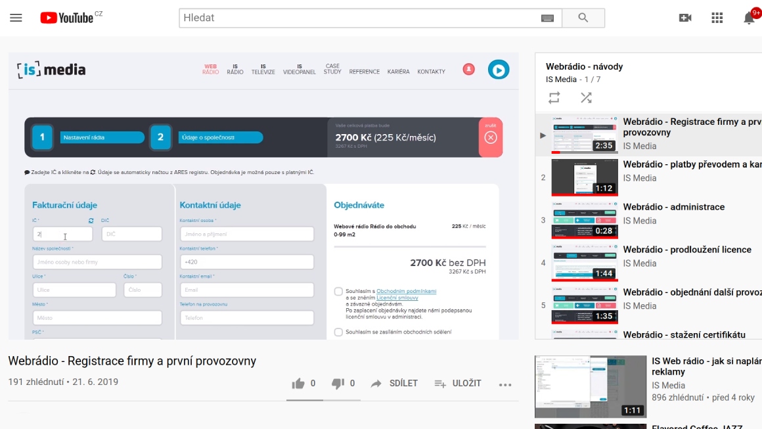Image resolution: width=762 pixels, height=429 pixels.
Task: Click the YouTube logo to go home
Action: pyautogui.click(x=67, y=18)
